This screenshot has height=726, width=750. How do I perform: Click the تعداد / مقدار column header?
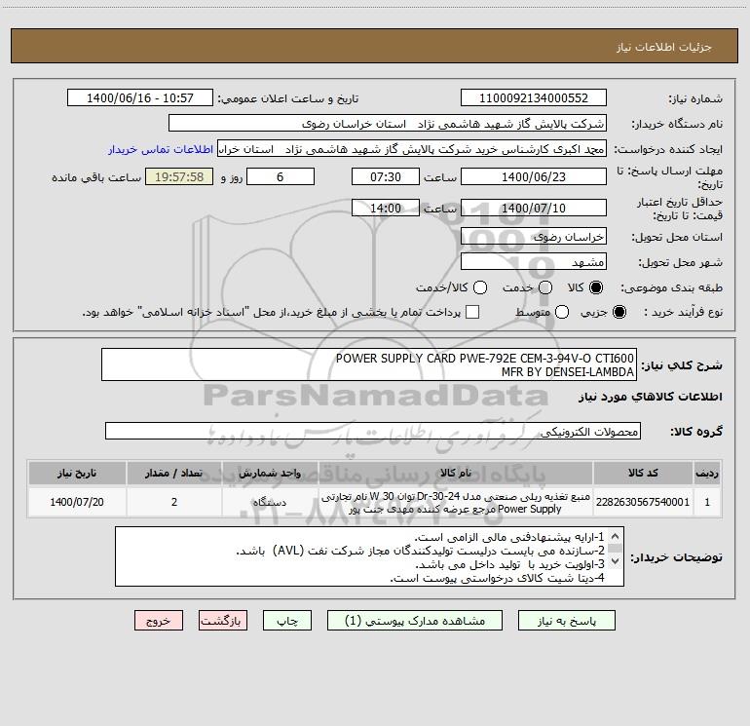(x=174, y=473)
